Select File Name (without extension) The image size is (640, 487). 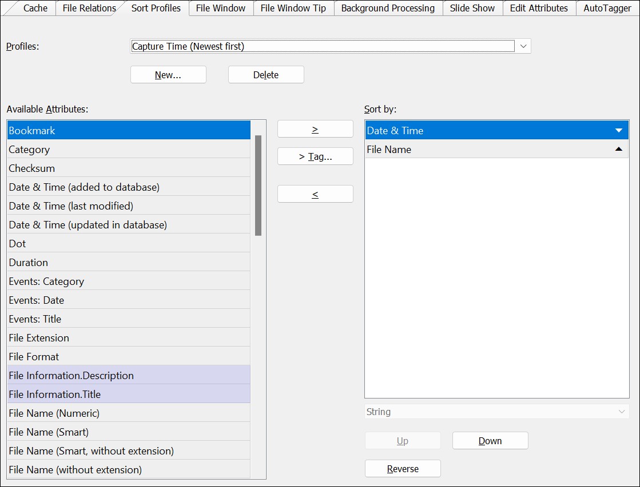point(129,469)
